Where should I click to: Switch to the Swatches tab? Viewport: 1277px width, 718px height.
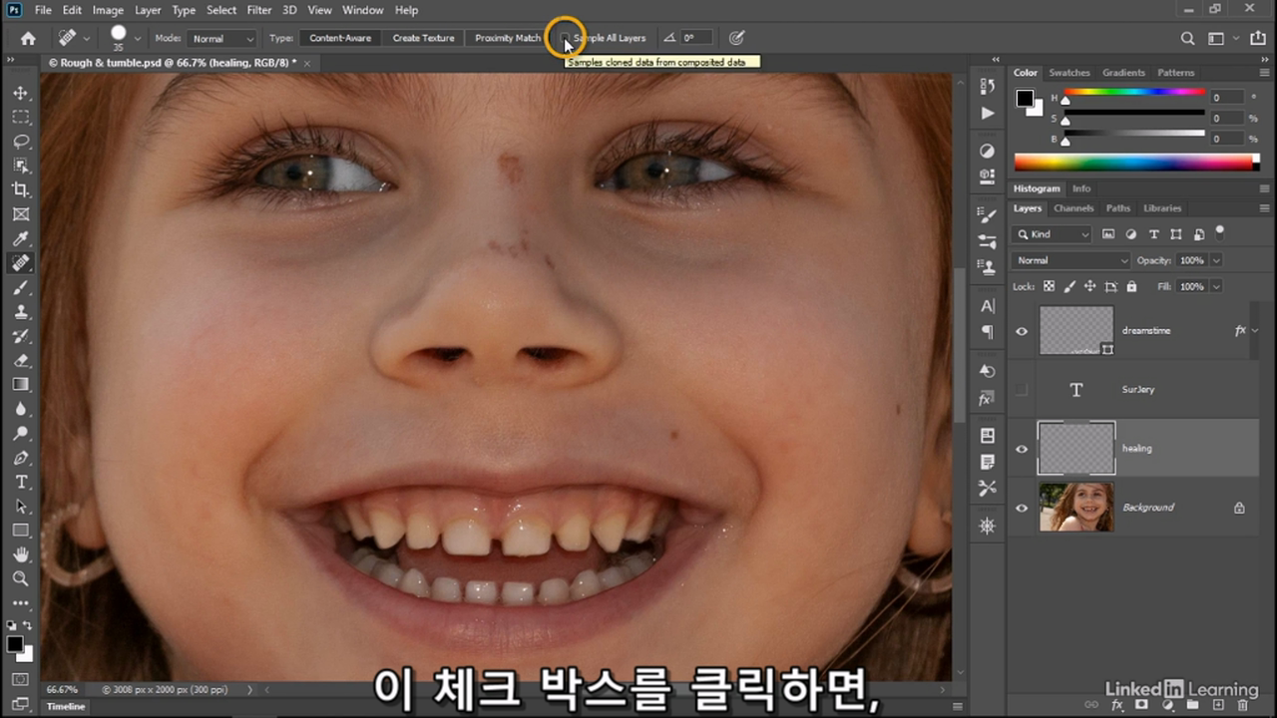1069,73
